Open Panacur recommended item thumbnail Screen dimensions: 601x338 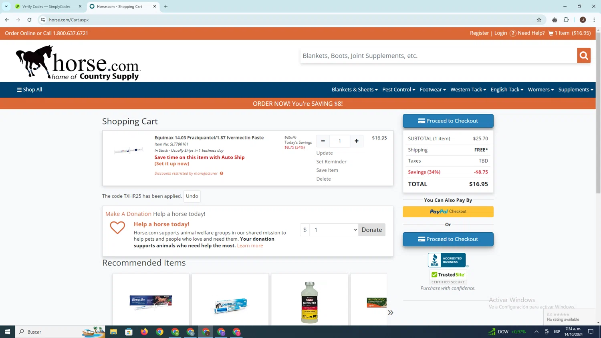pyautogui.click(x=230, y=306)
